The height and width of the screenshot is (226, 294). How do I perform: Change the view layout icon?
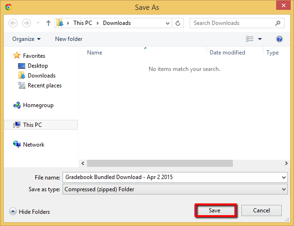[x=250, y=39]
